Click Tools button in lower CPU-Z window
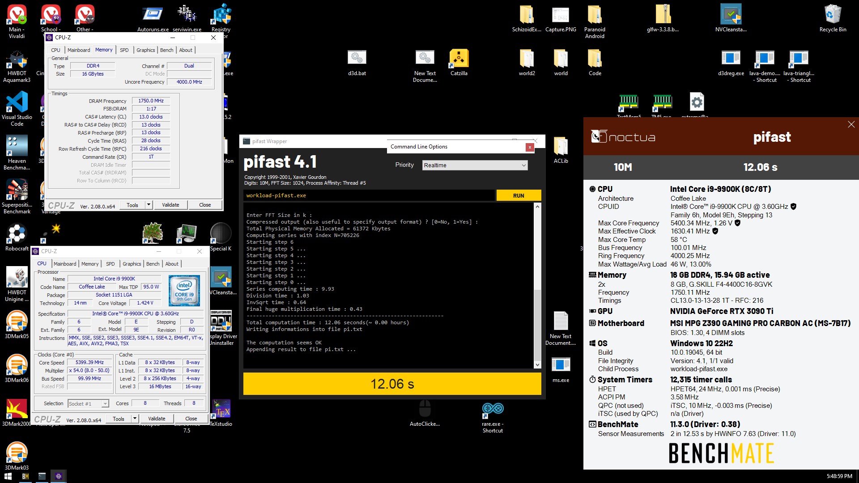This screenshot has width=859, height=483. pos(119,419)
